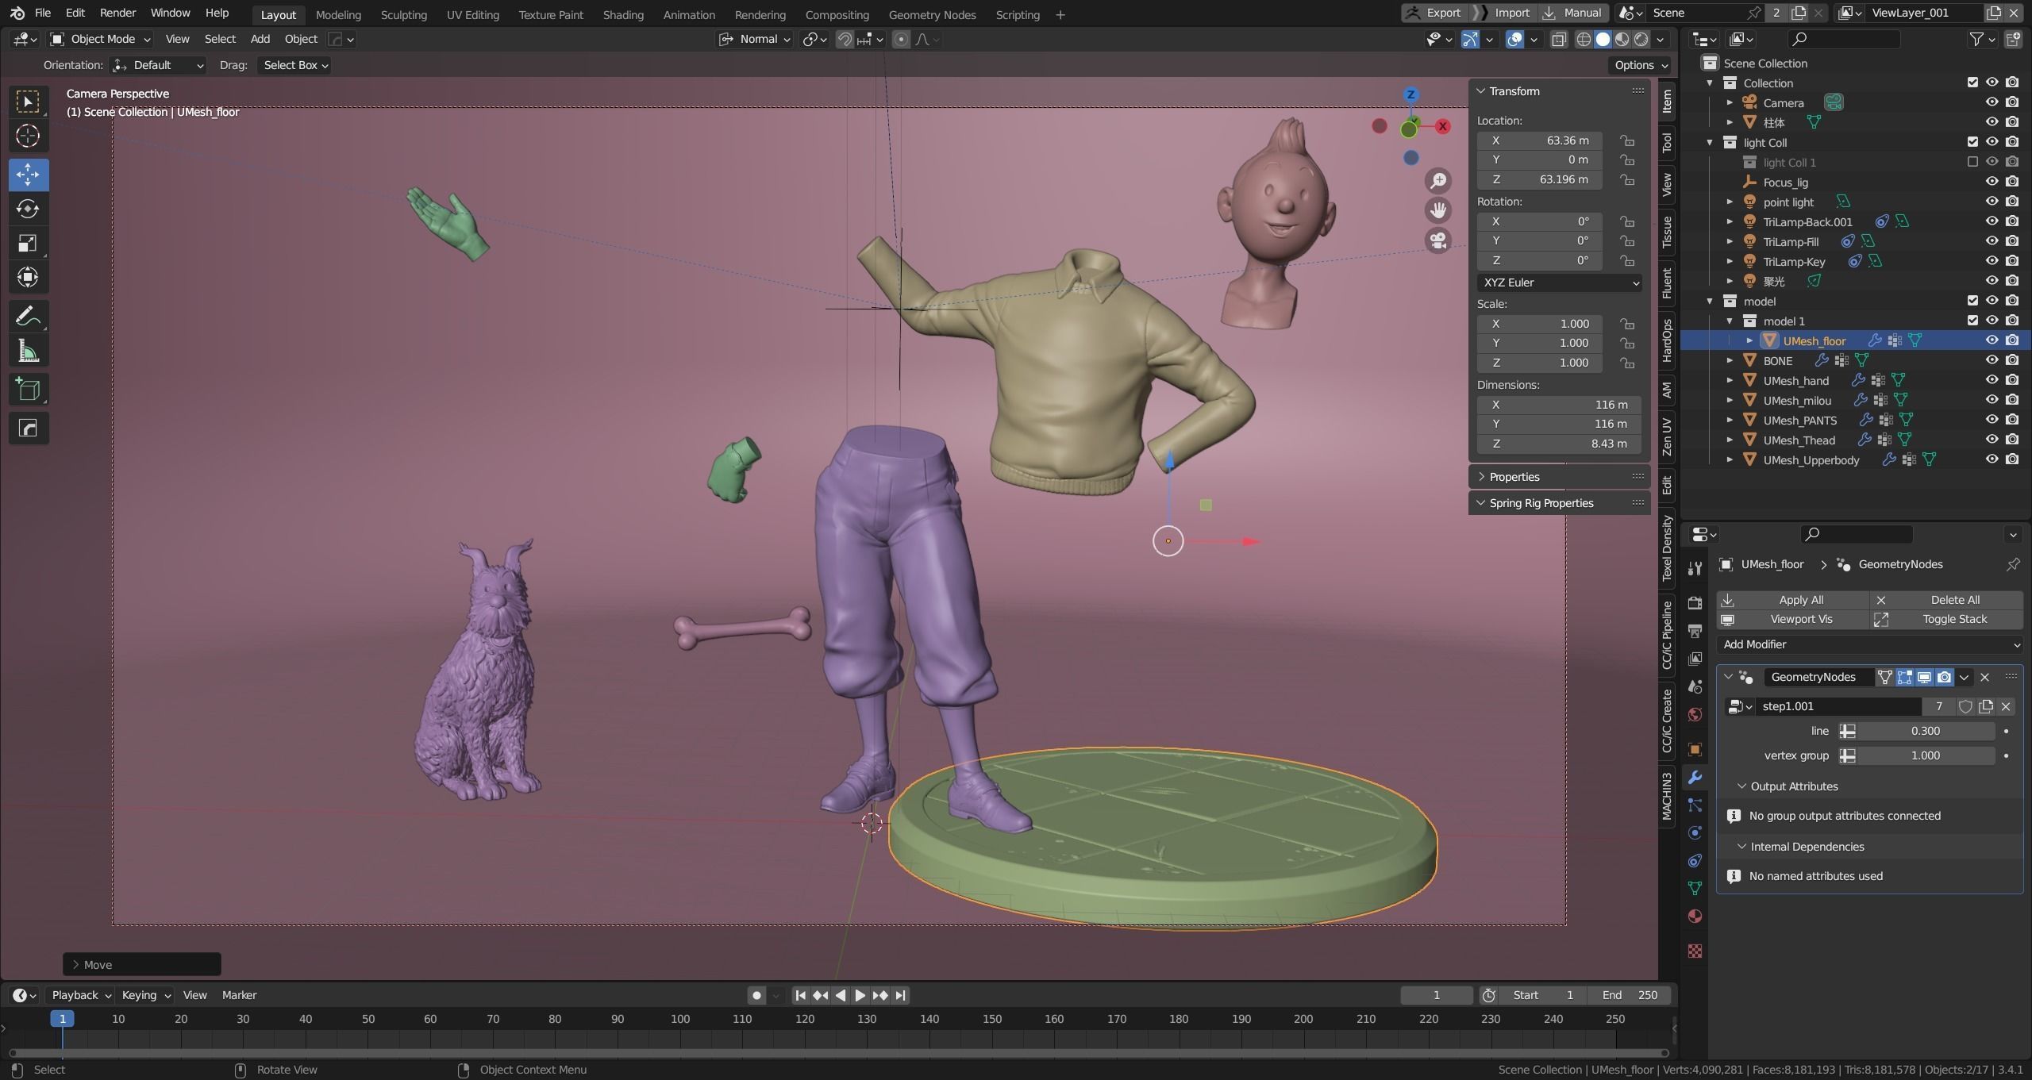Hide UMesh_milou in viewport with eye icon
Screen dimensions: 2032x1080
click(x=1992, y=400)
